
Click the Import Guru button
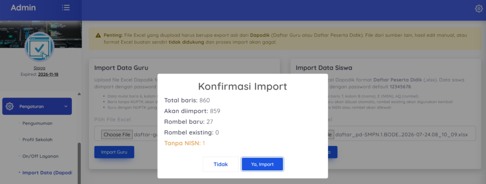[x=114, y=152]
